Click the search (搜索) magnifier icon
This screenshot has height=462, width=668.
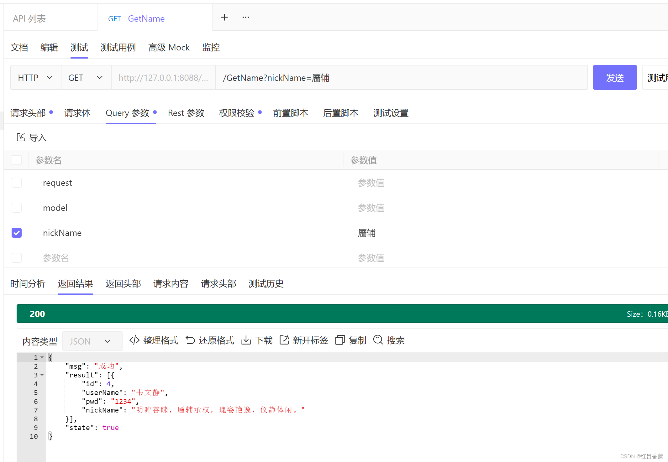(x=378, y=340)
